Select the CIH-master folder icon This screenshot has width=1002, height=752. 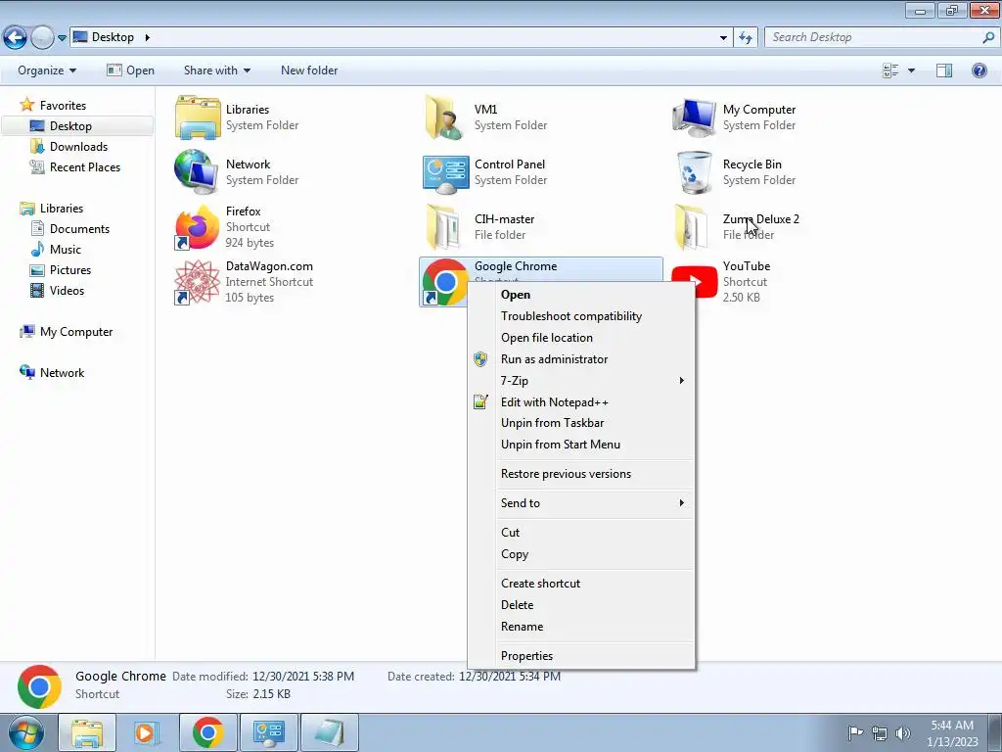tap(443, 227)
